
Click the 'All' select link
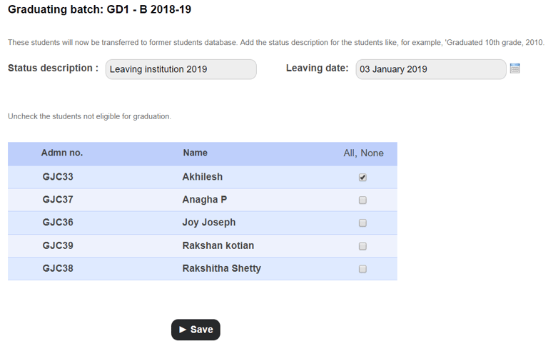(350, 153)
